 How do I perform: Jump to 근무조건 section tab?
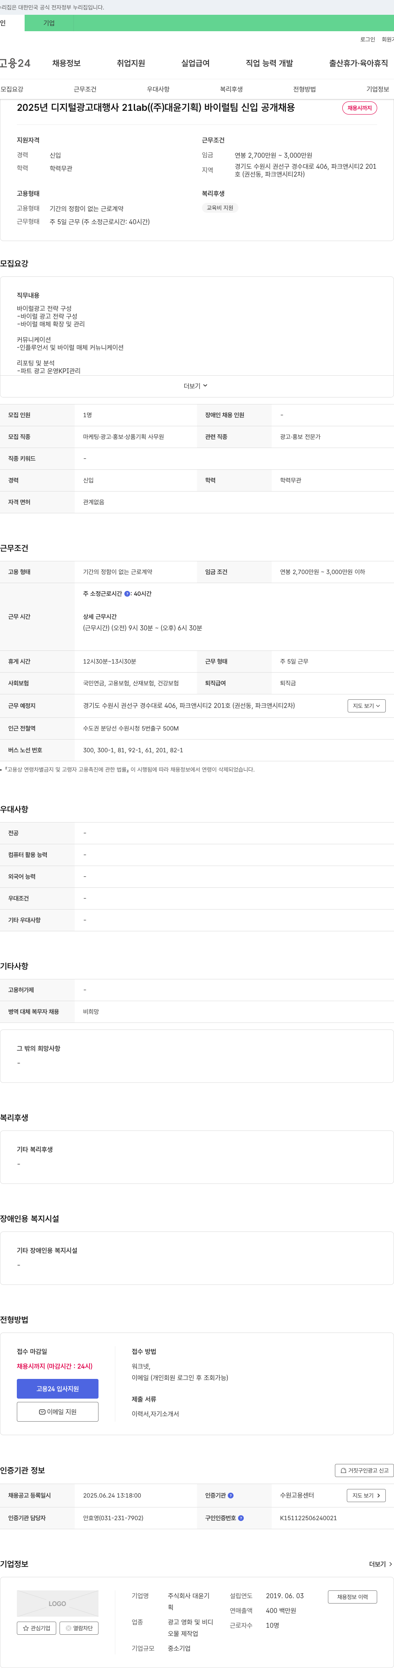(85, 90)
